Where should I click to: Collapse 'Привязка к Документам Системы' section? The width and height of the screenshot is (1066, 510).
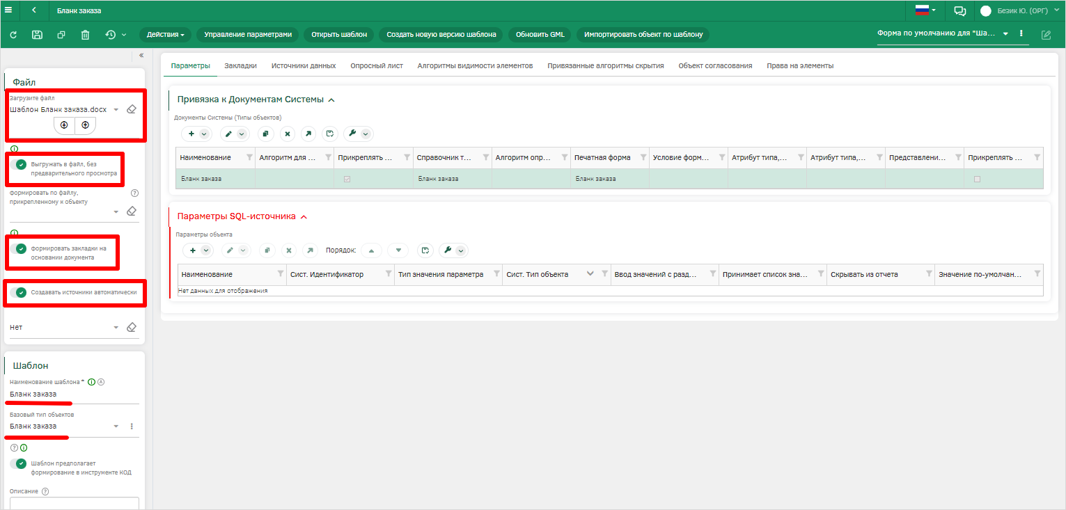[331, 99]
